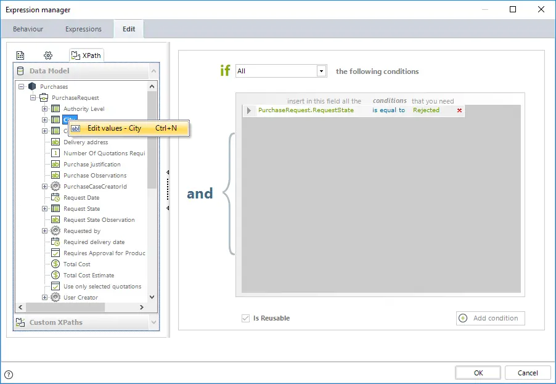Expand the PurchaseCaseCreatorId node
The width and height of the screenshot is (556, 384).
tap(44, 187)
